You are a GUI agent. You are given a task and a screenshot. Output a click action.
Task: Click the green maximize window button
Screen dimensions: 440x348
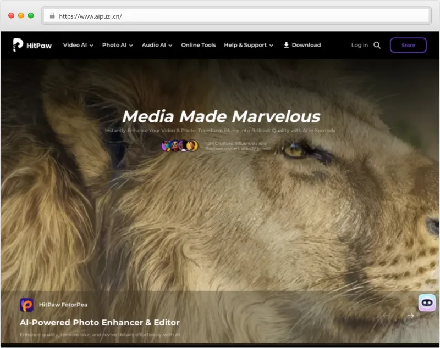31,16
